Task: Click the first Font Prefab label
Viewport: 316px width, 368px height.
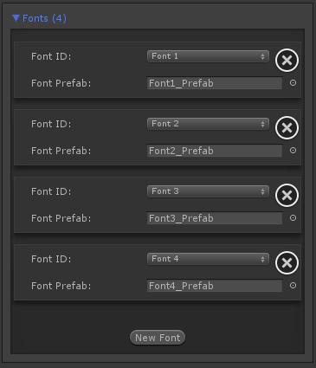Action: point(61,83)
